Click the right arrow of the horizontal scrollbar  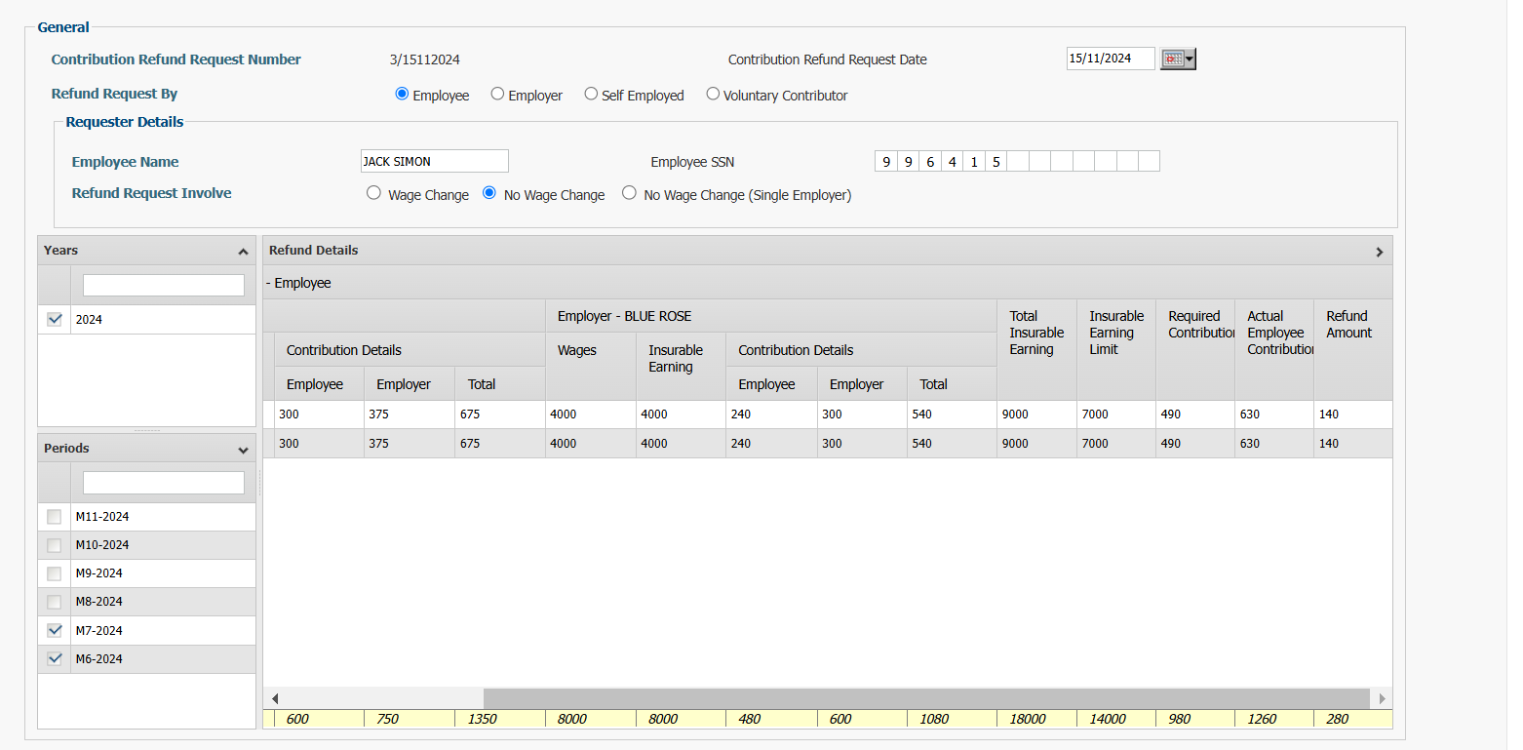[1383, 698]
